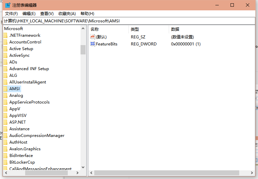Select the Analog key label
This screenshot has height=179, width=258.
click(16, 96)
